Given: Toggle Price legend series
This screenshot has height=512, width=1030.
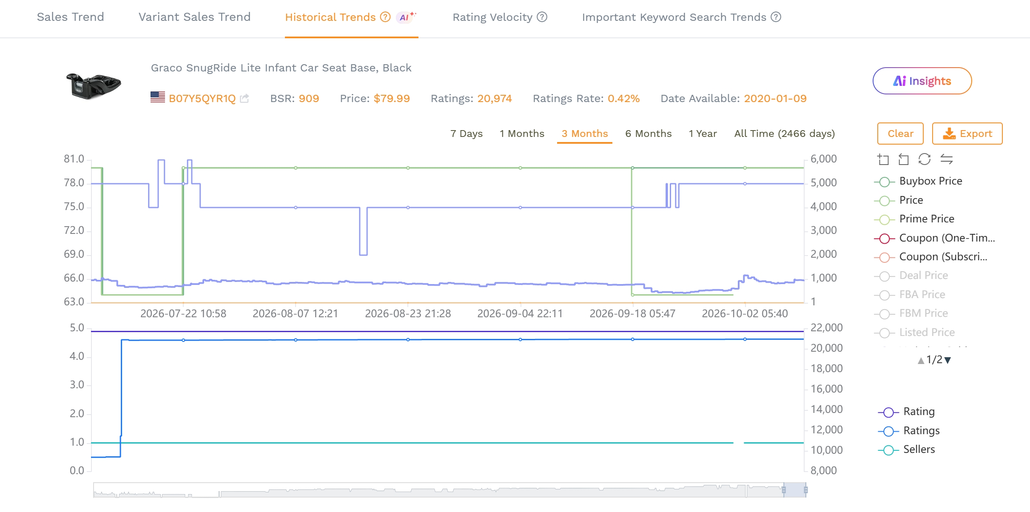Looking at the screenshot, I should pos(899,200).
